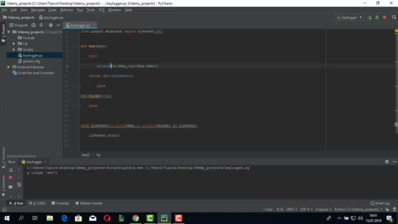Open the Structure side tab

3,157
